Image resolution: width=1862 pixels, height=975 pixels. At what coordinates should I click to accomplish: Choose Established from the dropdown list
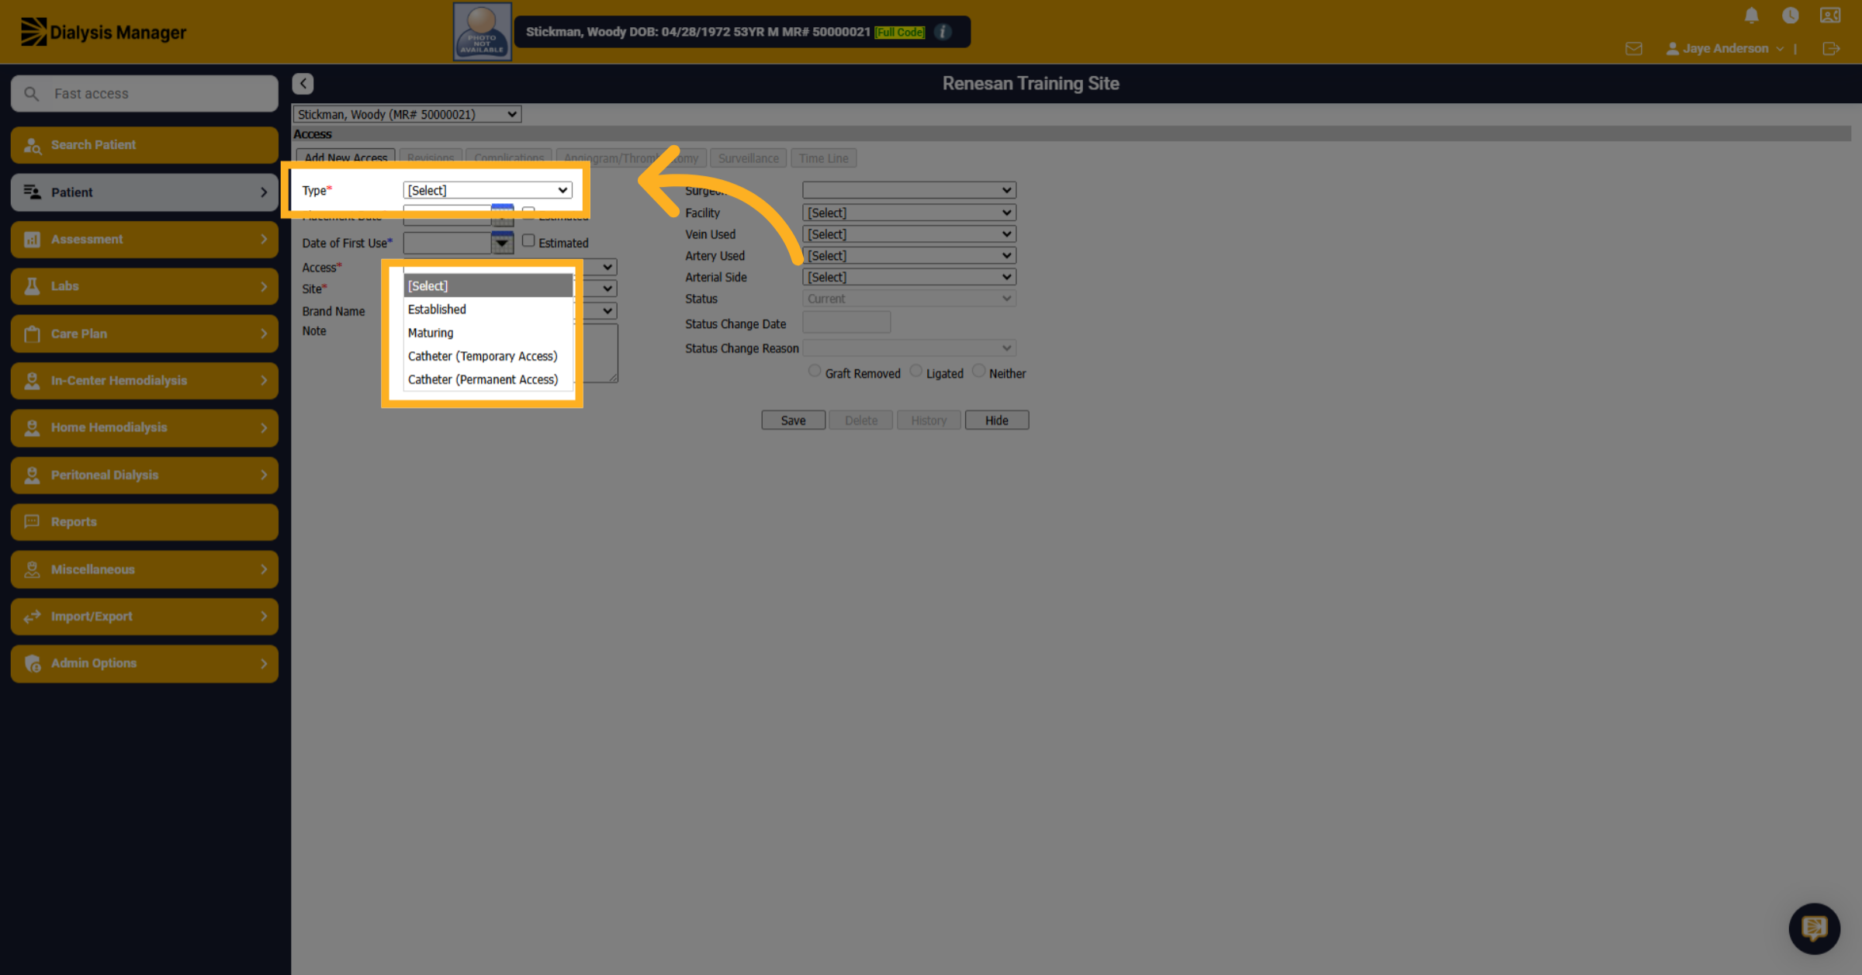(x=488, y=309)
